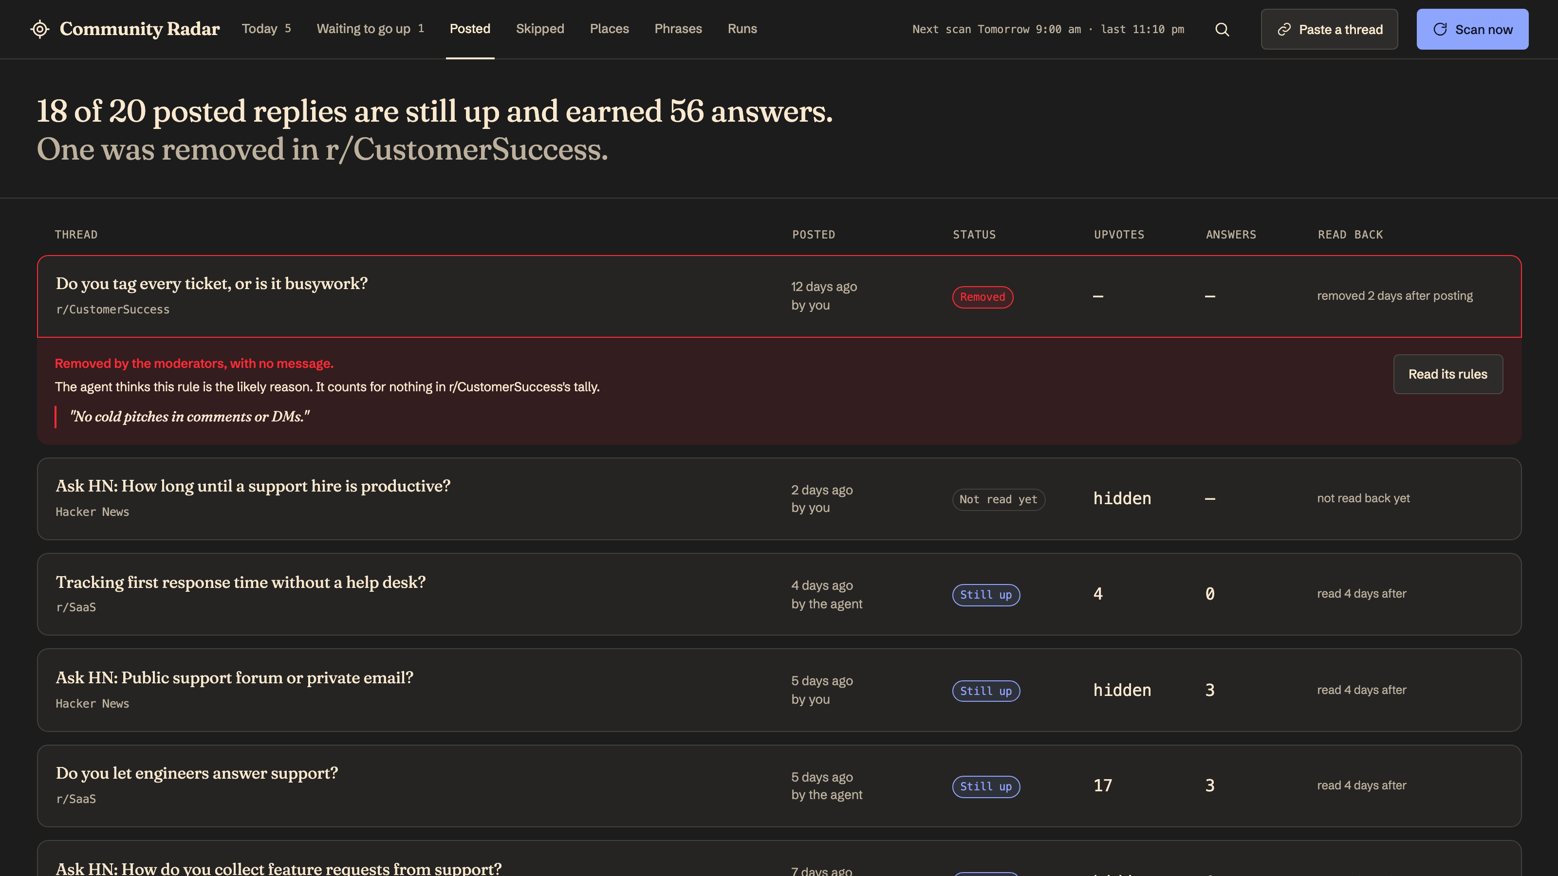This screenshot has height=876, width=1558.
Task: Click the Status column header
Action: (x=974, y=235)
